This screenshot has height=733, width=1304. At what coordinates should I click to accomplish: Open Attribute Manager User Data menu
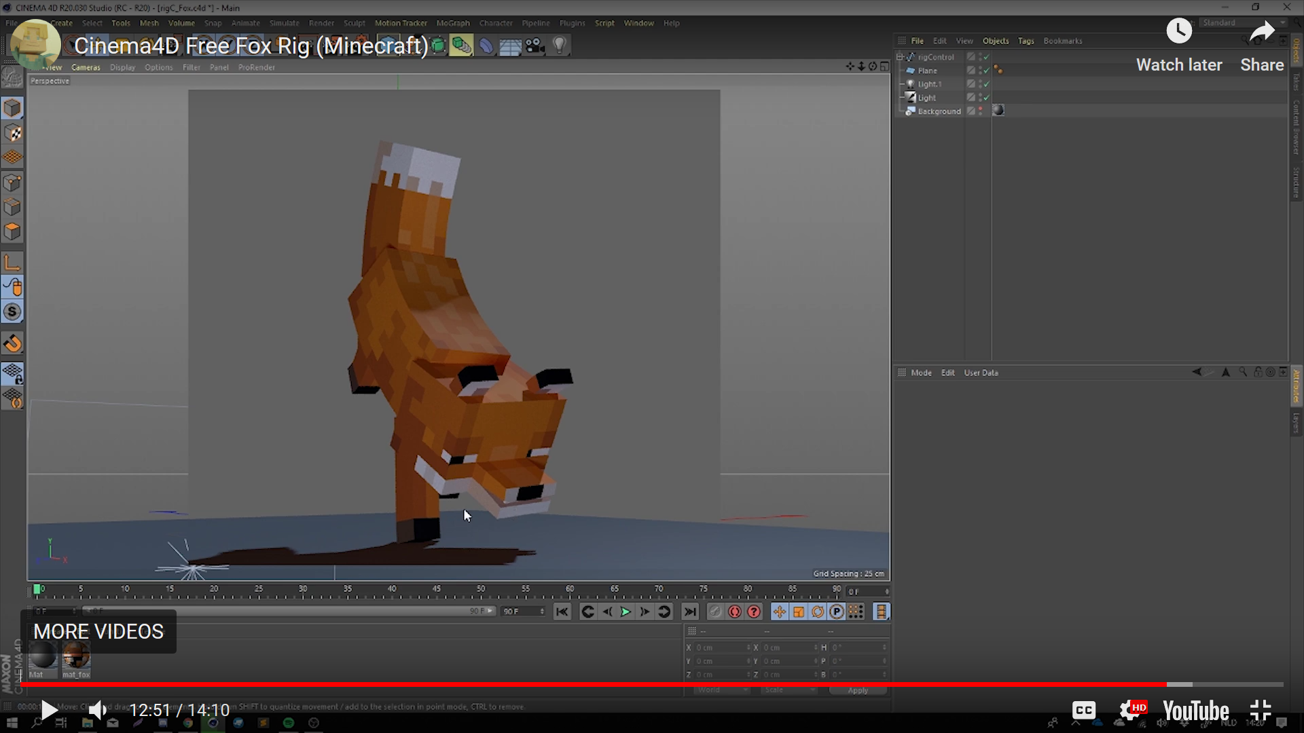[x=981, y=373]
